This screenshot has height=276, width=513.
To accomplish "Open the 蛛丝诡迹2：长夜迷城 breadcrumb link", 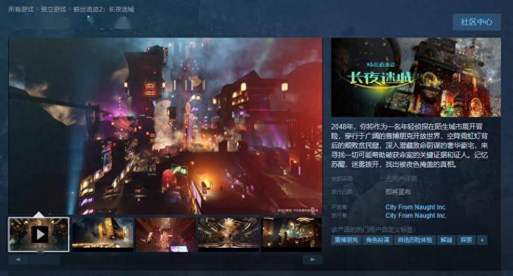I will 104,9.
